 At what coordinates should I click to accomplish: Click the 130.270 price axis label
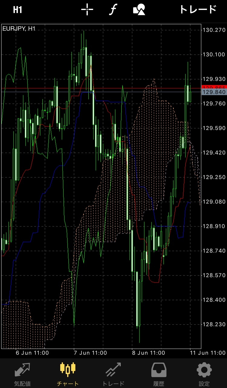(214, 30)
